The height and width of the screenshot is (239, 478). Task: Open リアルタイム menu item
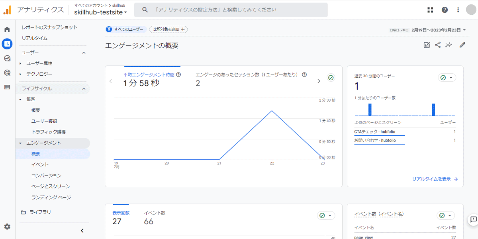pos(35,38)
